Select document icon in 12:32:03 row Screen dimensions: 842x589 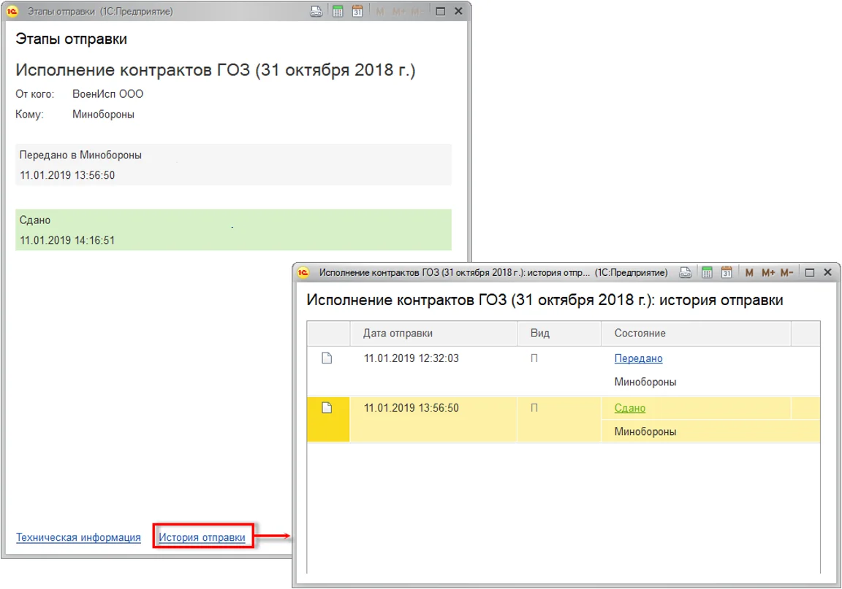coord(327,358)
